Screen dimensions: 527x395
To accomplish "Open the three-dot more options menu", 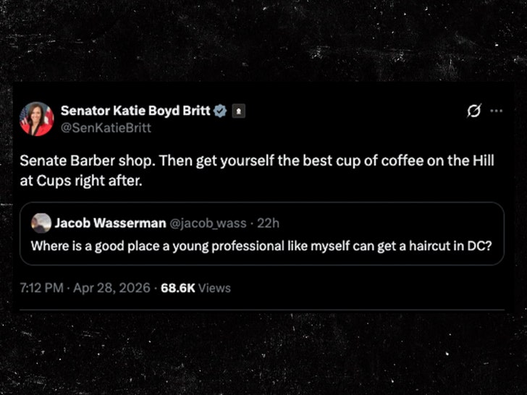I will coord(496,111).
